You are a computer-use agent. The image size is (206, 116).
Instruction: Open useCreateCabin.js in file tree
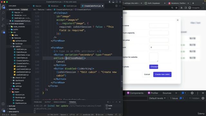pos(23,69)
